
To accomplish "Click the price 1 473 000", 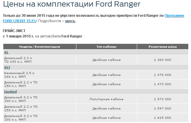I will [162, 84].
